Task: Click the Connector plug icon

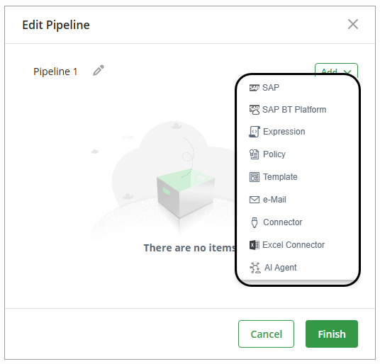Action: point(255,222)
